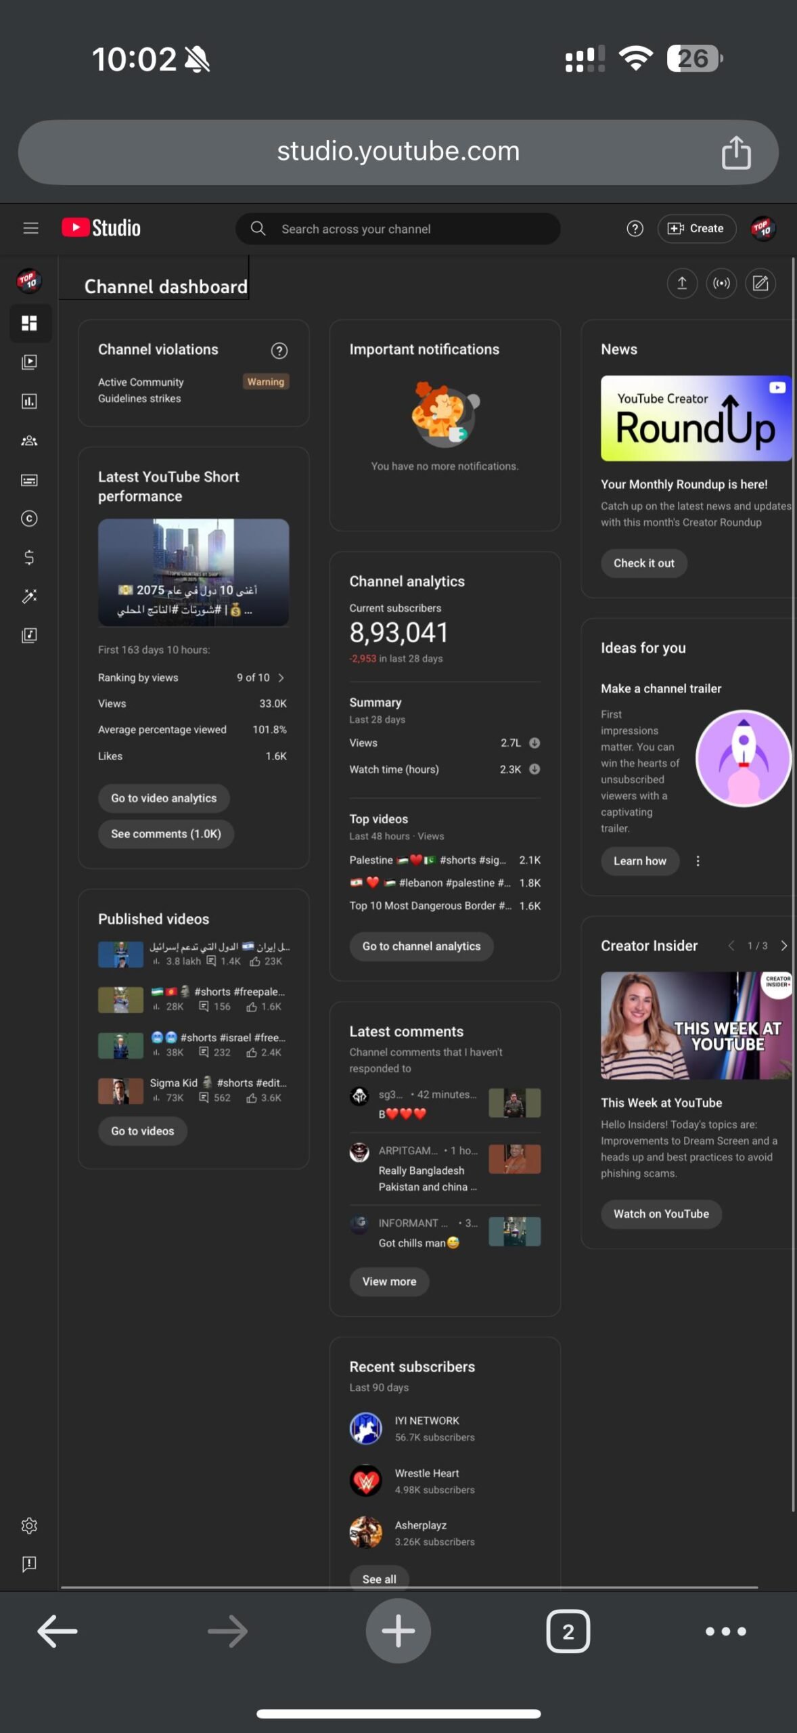The height and width of the screenshot is (1733, 797).
Task: Expand the Ranking by views chevron
Action: (281, 678)
